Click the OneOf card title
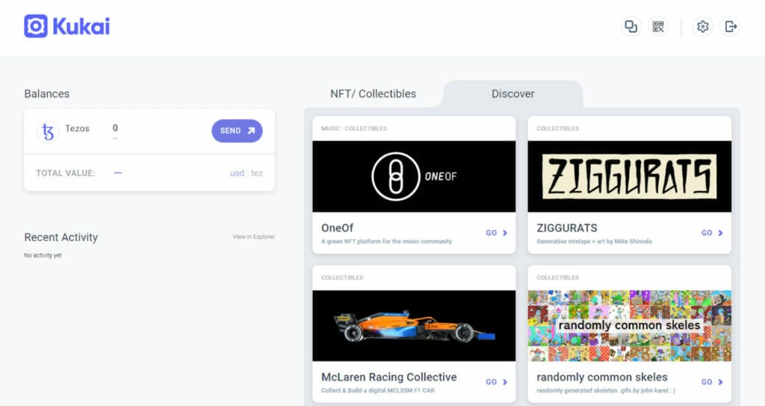This screenshot has height=406, width=765. click(337, 228)
